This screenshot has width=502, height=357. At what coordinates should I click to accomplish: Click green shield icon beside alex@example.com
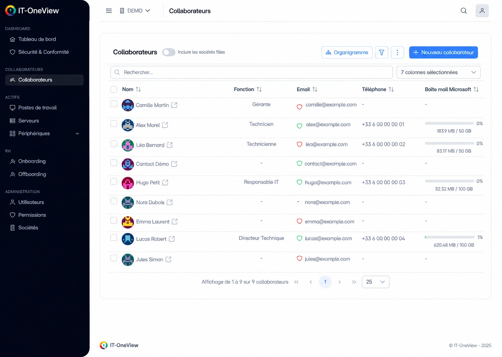pyautogui.click(x=299, y=126)
